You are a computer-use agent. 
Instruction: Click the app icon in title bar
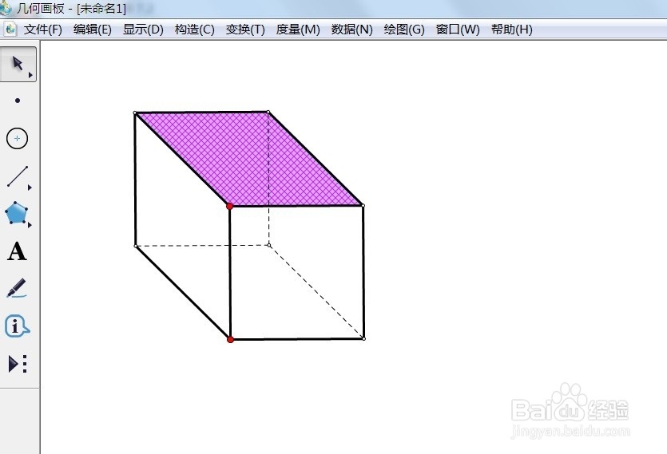(5, 7)
